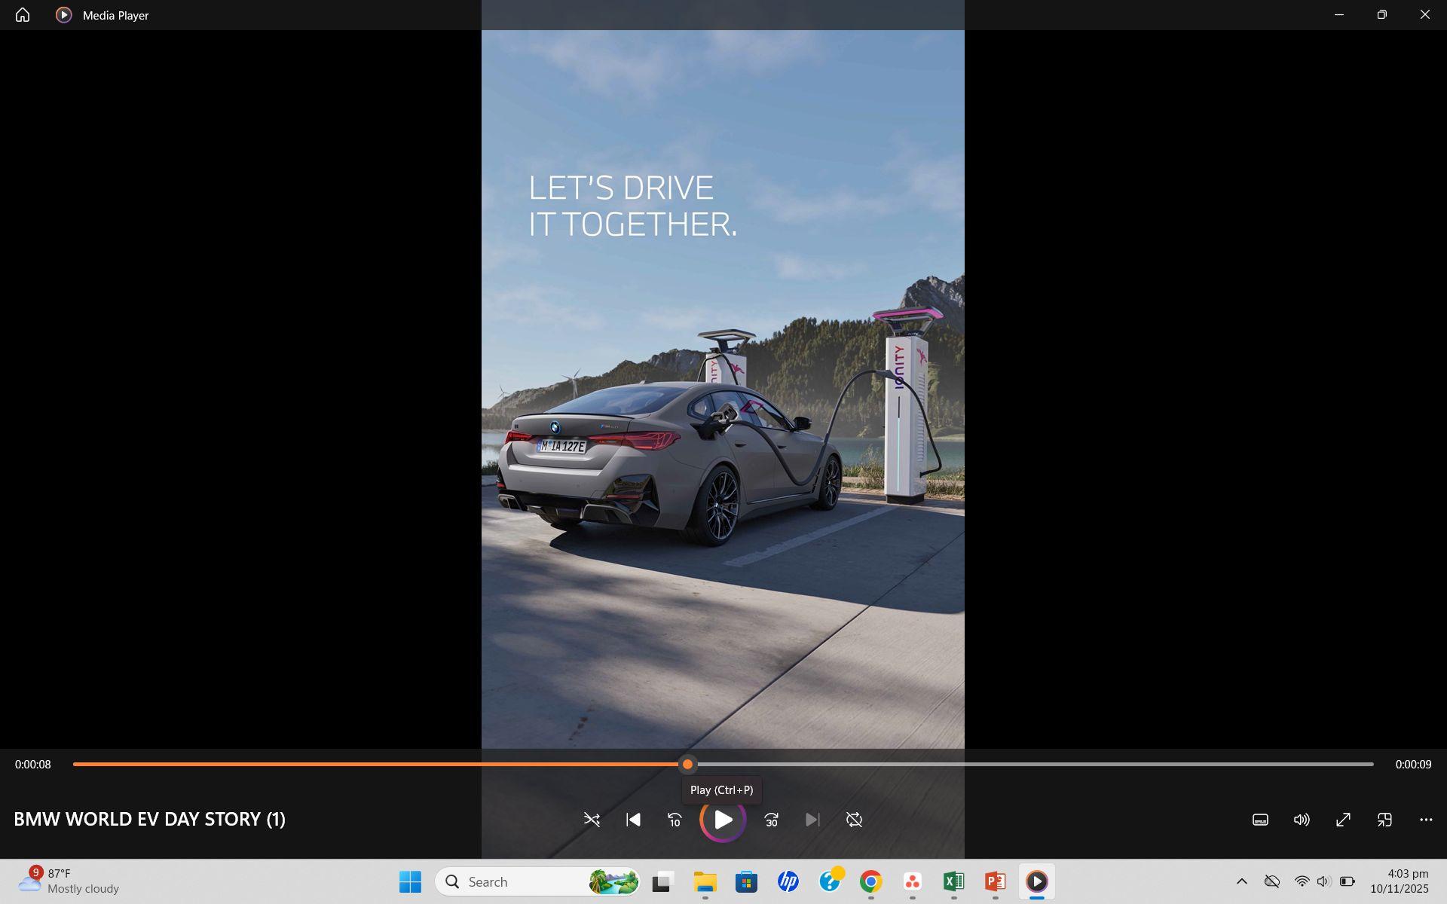The height and width of the screenshot is (904, 1447).
Task: Click the next track button
Action: coord(812,820)
